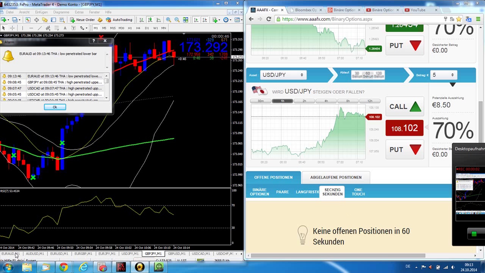
Task: Click the Neue Order toolbar button
Action: (x=82, y=20)
